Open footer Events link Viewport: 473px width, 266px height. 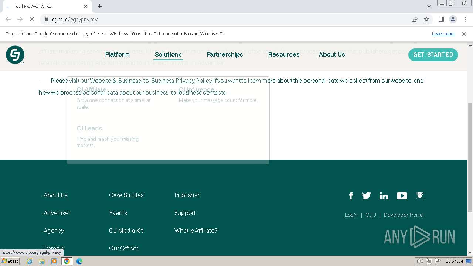[x=118, y=213]
